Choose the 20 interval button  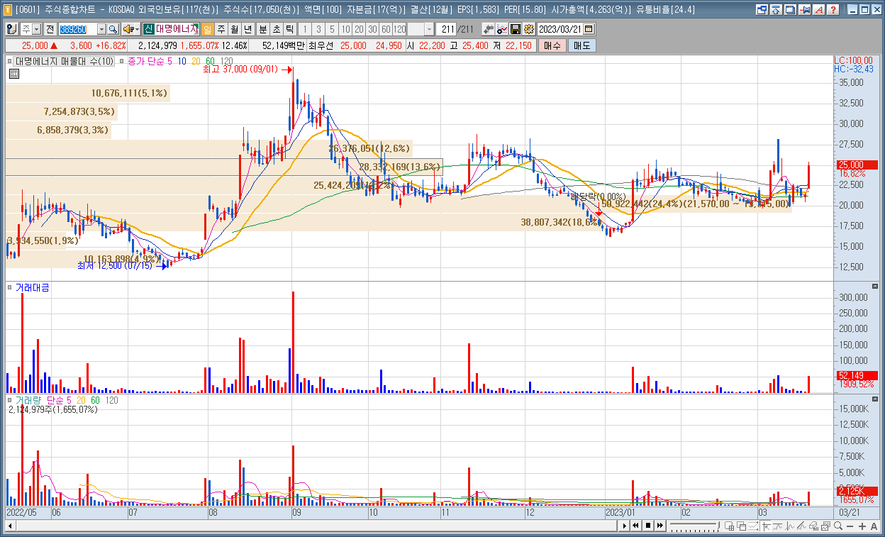pyautogui.click(x=359, y=29)
